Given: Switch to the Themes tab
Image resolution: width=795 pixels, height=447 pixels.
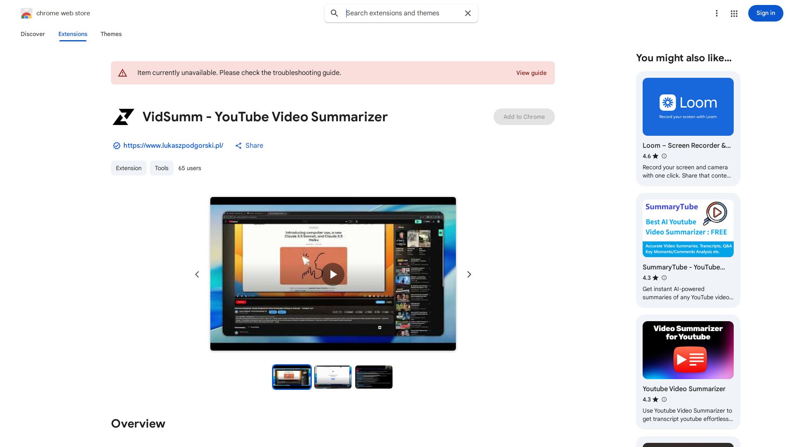Looking at the screenshot, I should click(111, 34).
